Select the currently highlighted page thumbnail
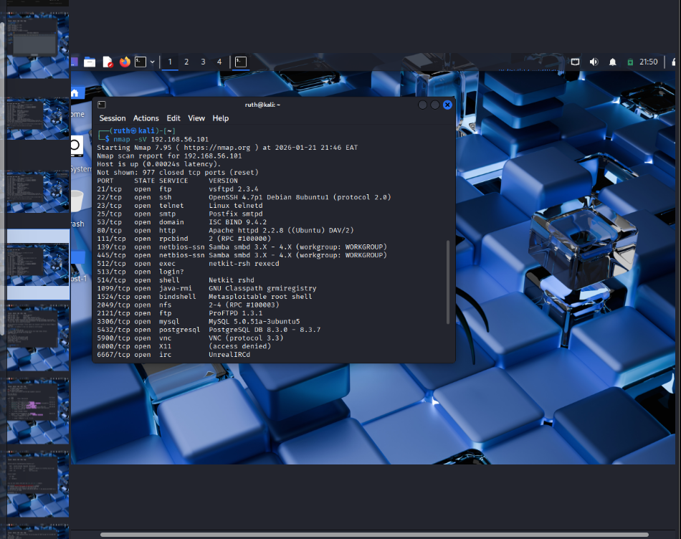 (38, 264)
